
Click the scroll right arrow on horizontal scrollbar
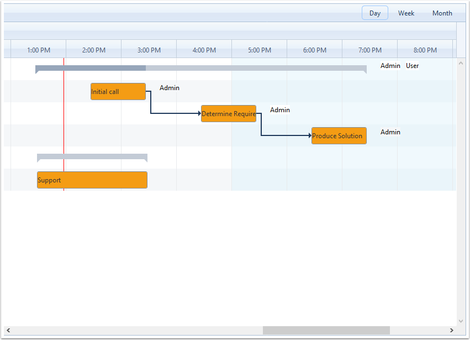coord(451,330)
